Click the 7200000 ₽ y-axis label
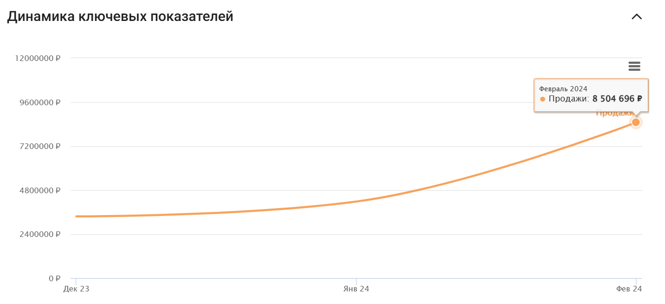Image resolution: width=665 pixels, height=304 pixels. [x=40, y=147]
